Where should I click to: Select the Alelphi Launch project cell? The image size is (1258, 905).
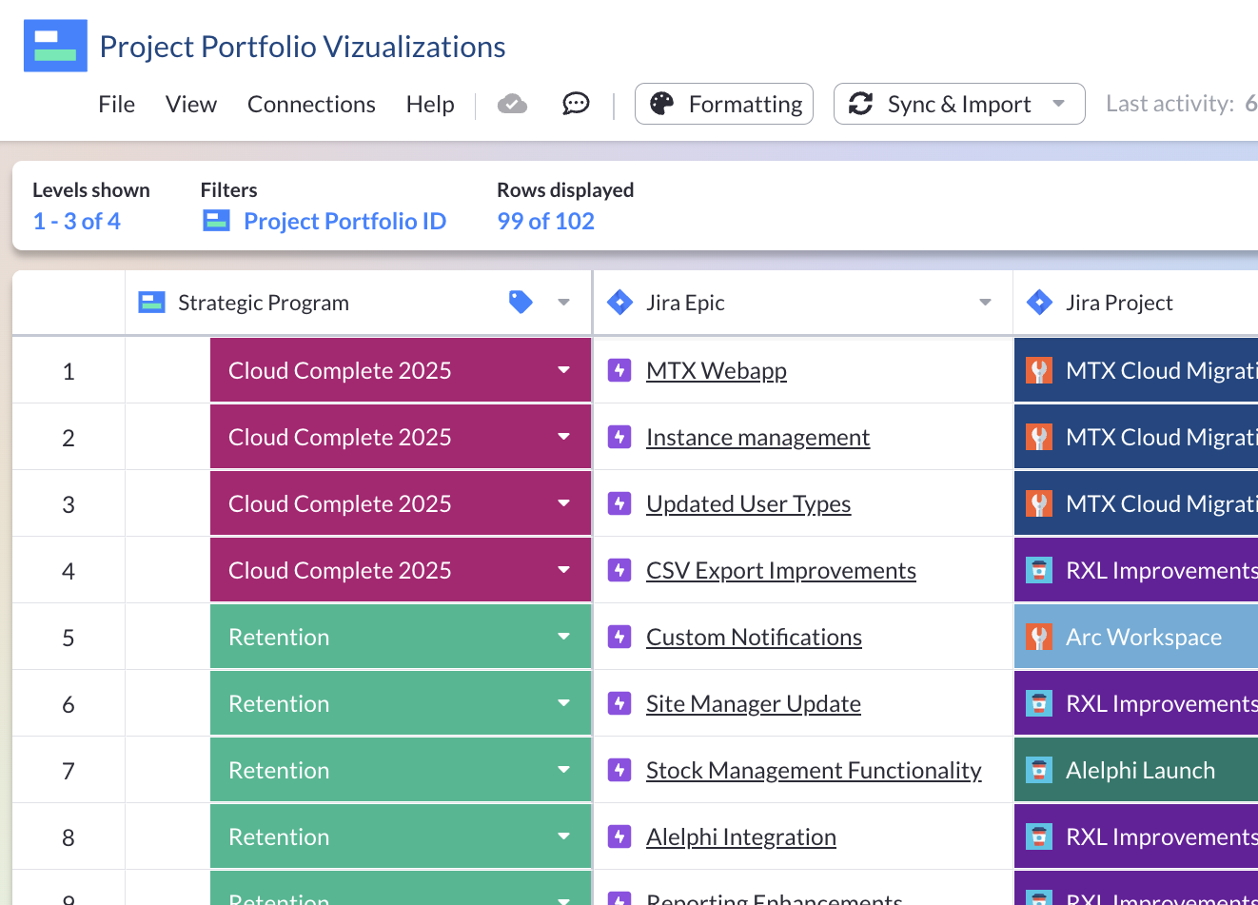click(1136, 770)
